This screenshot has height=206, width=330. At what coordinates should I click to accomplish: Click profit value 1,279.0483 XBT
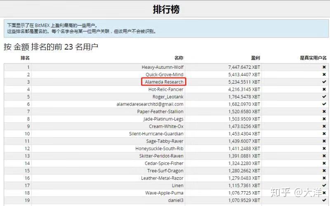point(244,178)
